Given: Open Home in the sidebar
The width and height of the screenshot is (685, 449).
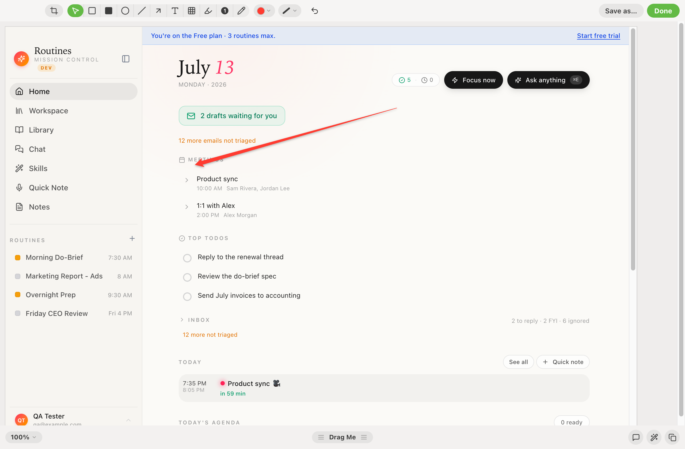Looking at the screenshot, I should (73, 91).
